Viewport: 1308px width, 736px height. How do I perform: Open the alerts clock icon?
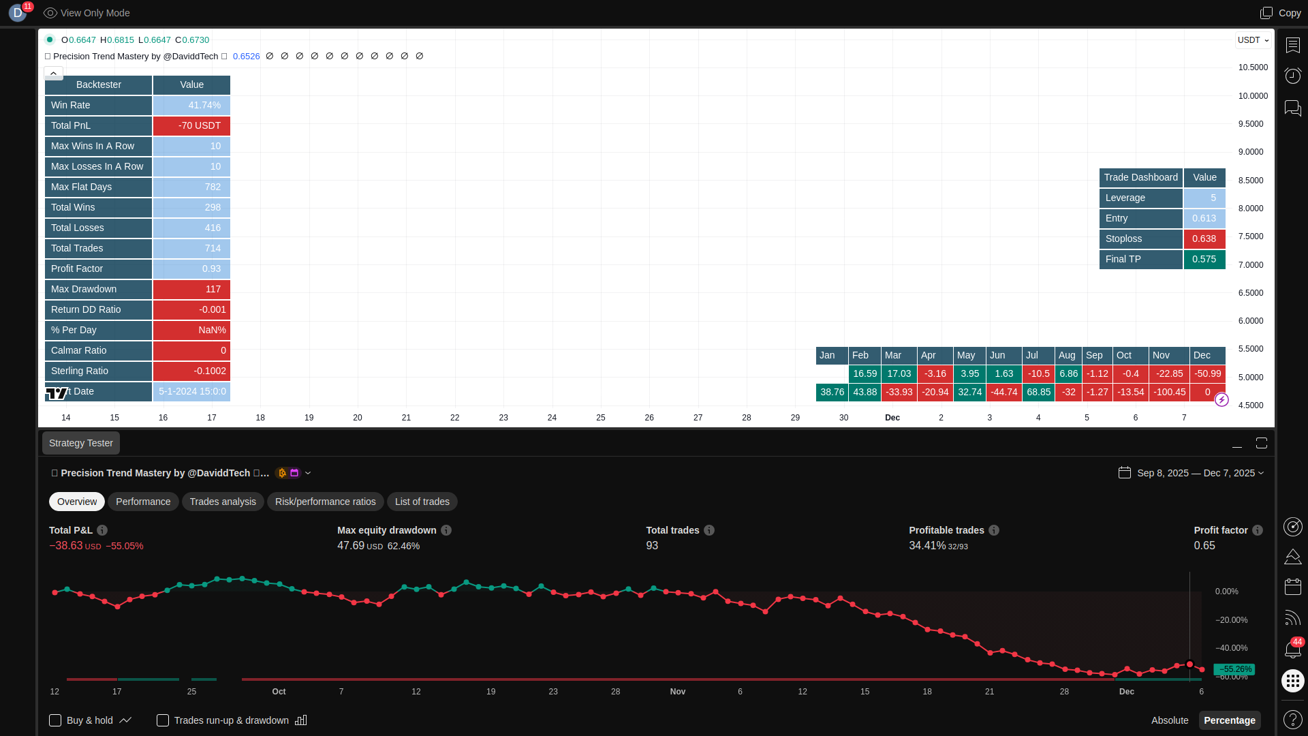click(1292, 76)
